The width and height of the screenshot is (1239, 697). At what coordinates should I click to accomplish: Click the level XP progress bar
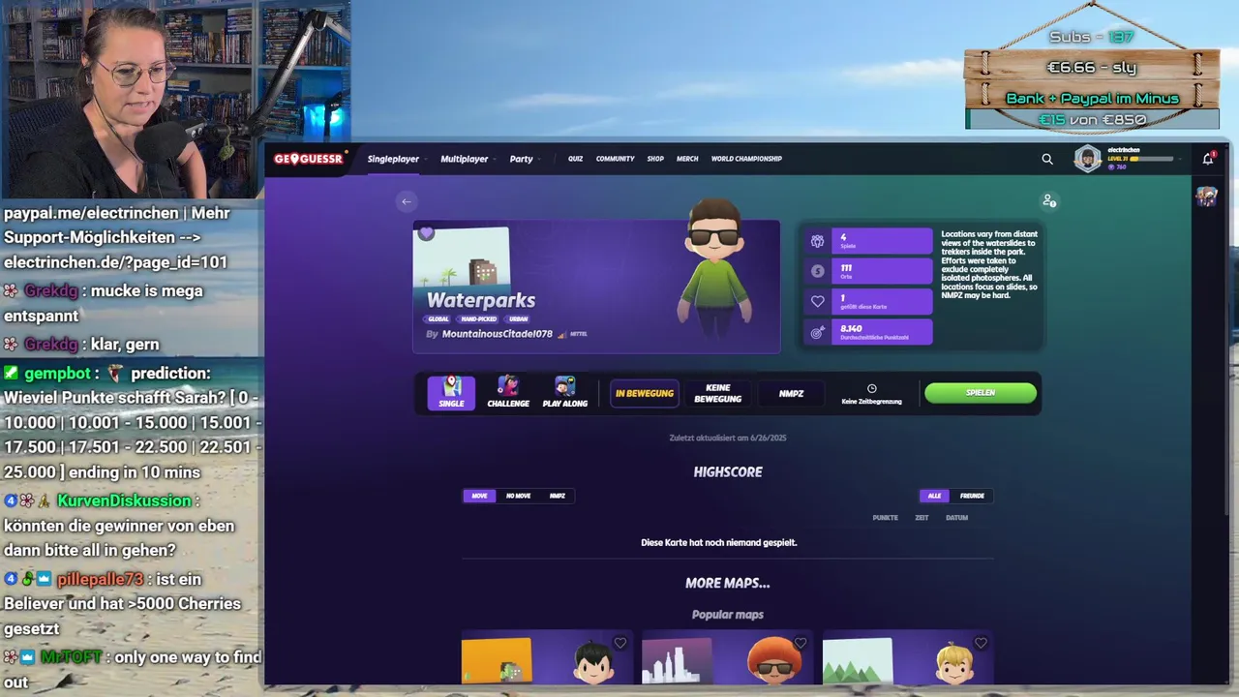tap(1151, 159)
